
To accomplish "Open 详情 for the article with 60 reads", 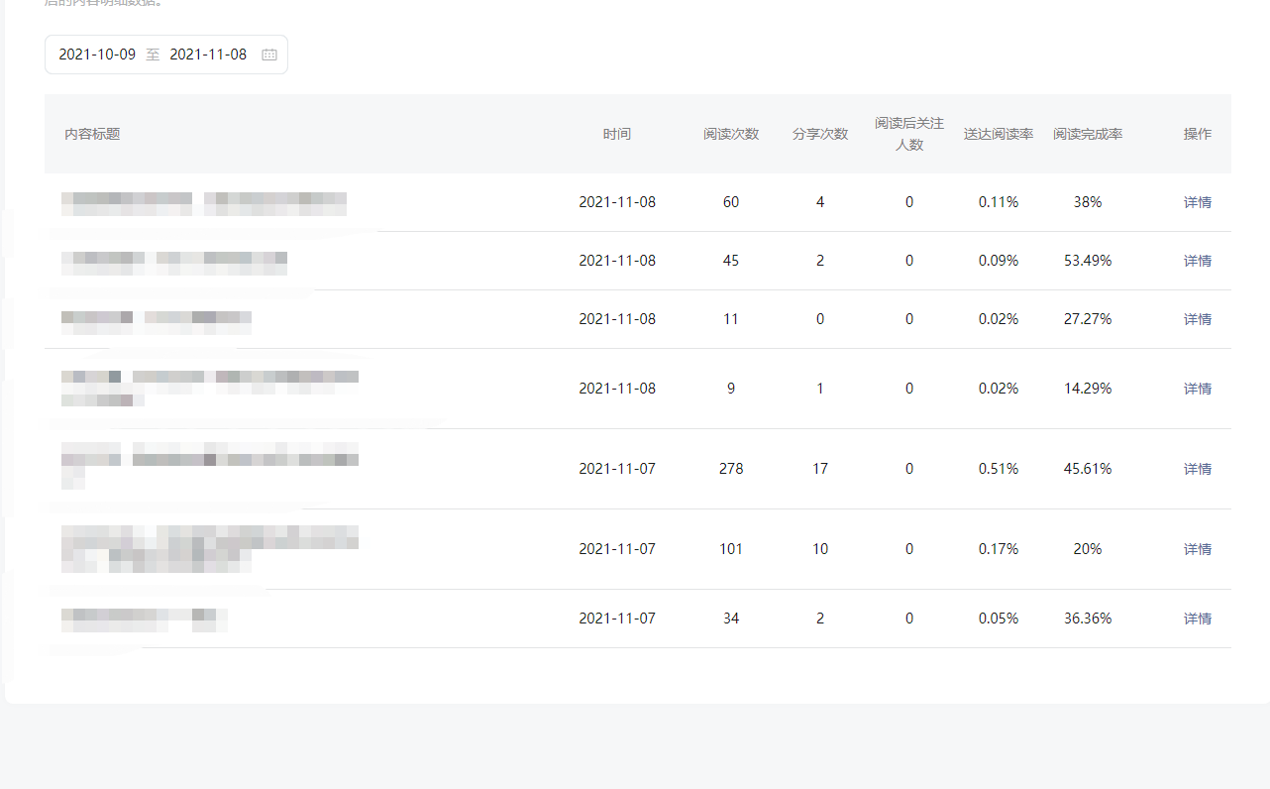I will tap(1197, 202).
